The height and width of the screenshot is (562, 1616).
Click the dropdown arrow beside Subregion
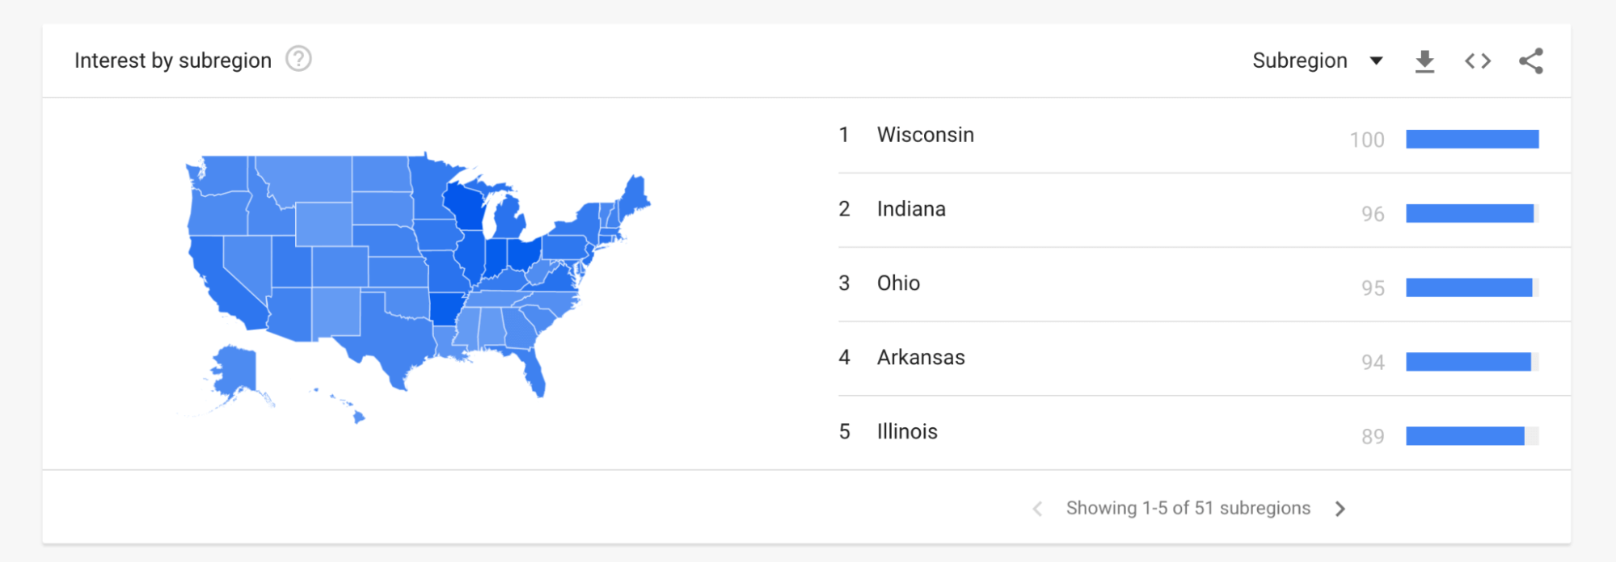pos(1376,61)
